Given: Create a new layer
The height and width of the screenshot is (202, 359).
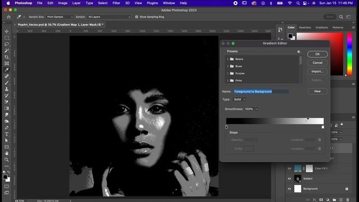Looking at the screenshot, I should pos(341,200).
